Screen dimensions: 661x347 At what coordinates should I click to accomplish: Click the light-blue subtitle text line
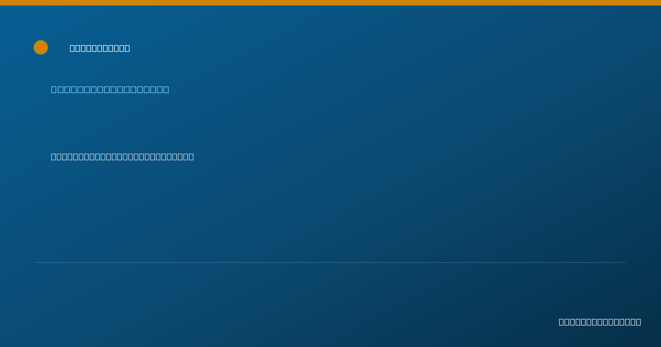click(110, 89)
